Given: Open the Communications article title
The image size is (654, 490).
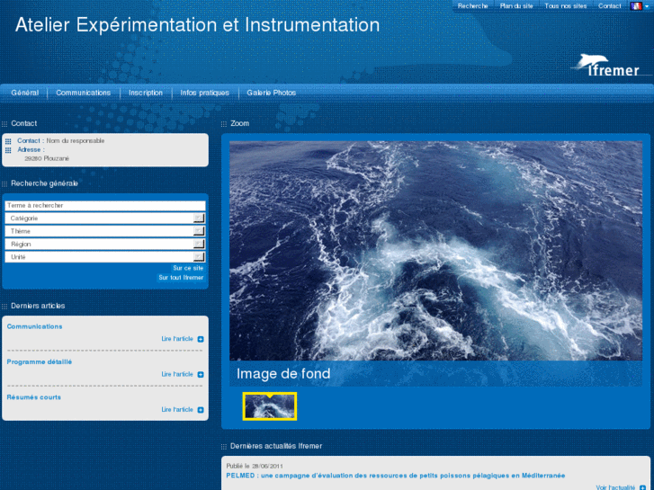Looking at the screenshot, I should [x=34, y=326].
